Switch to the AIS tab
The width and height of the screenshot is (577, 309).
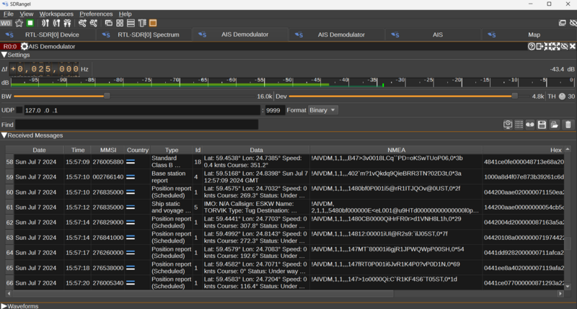click(x=433, y=35)
